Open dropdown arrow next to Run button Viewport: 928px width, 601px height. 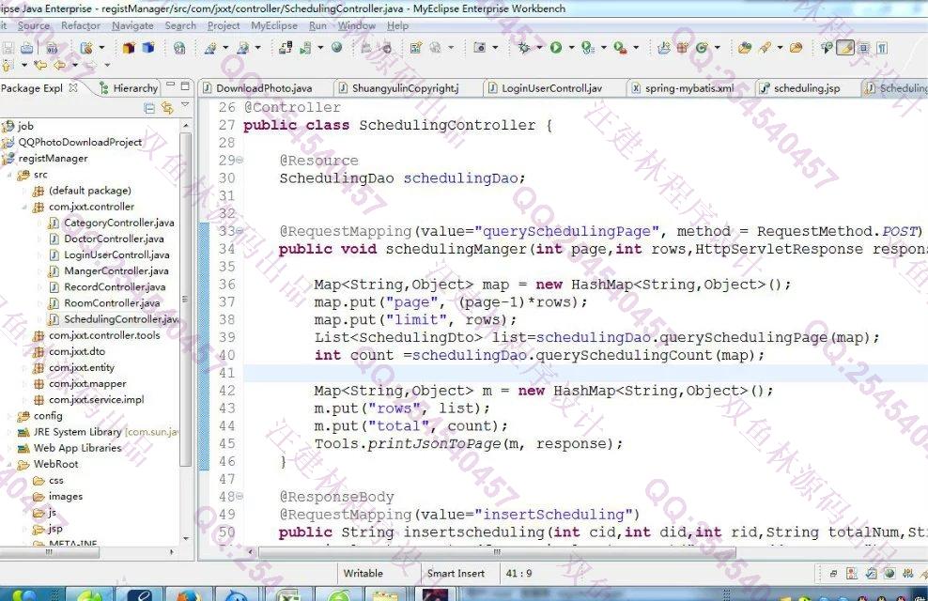tap(572, 47)
